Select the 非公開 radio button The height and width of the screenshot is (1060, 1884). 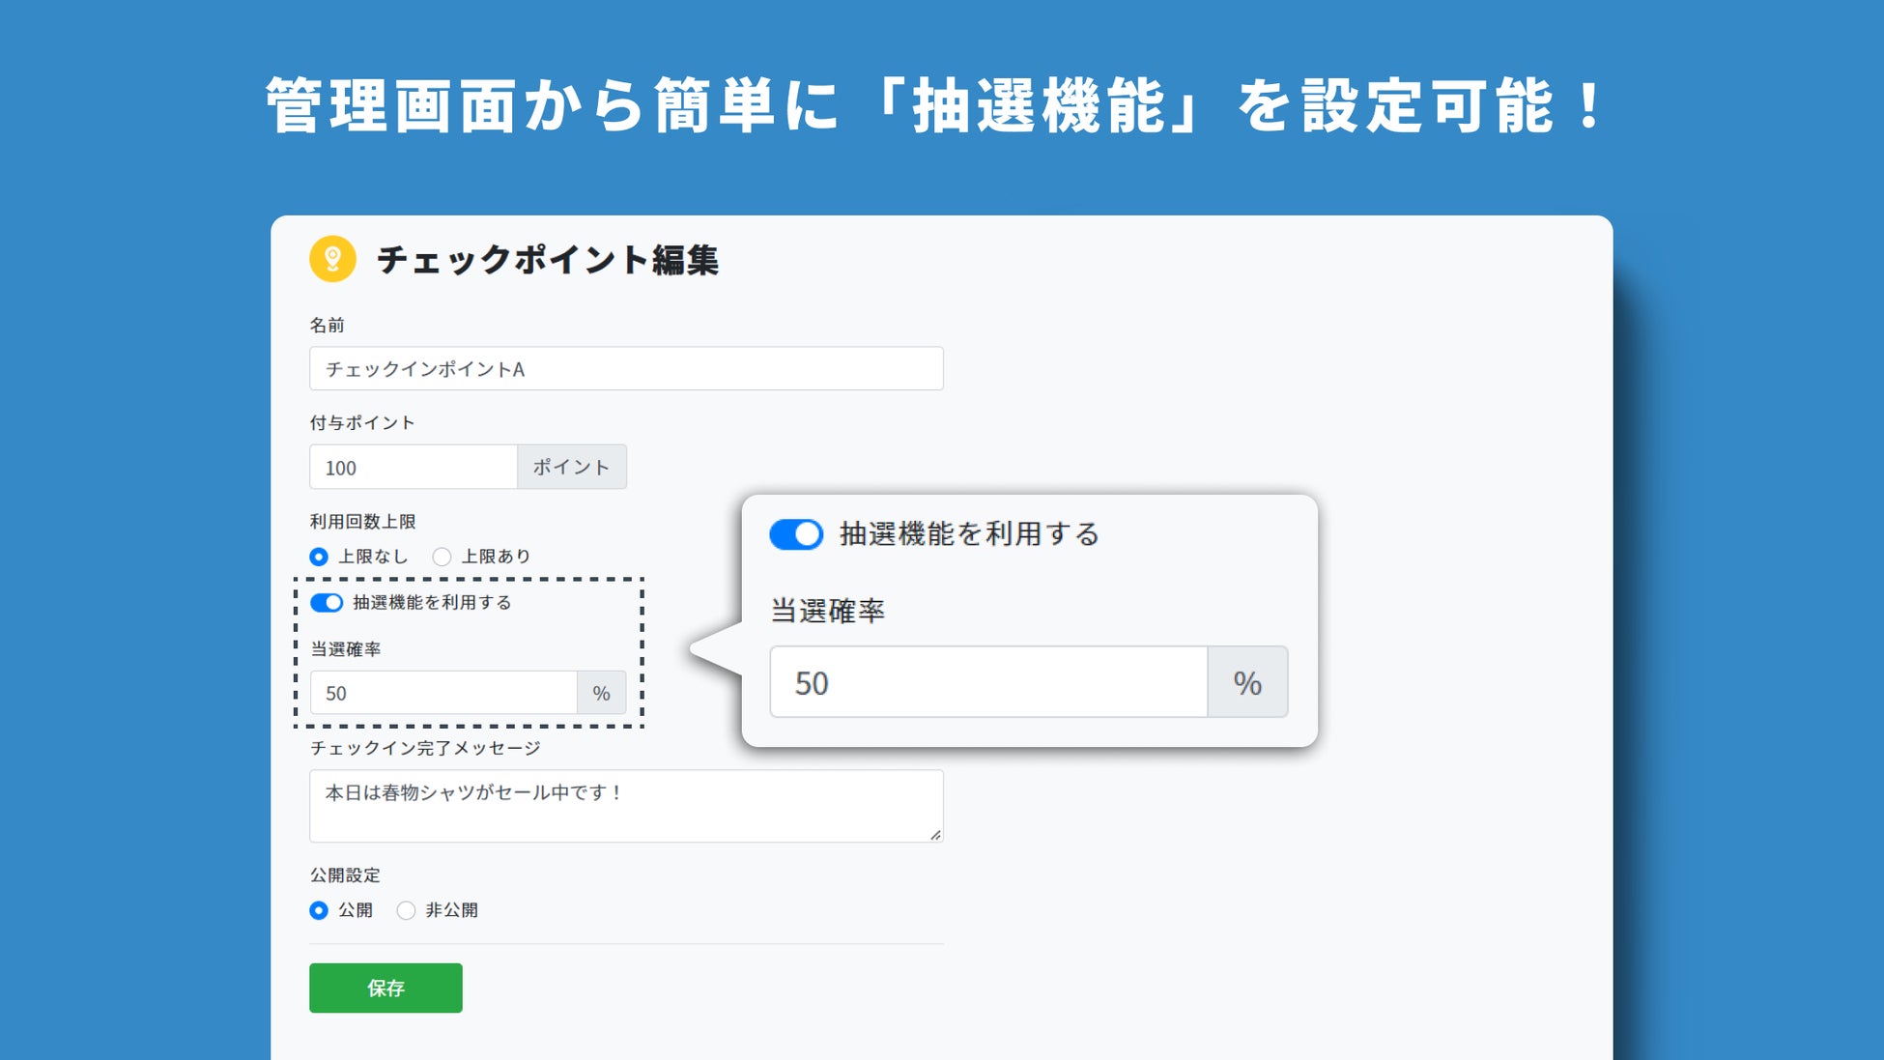pos(407,910)
